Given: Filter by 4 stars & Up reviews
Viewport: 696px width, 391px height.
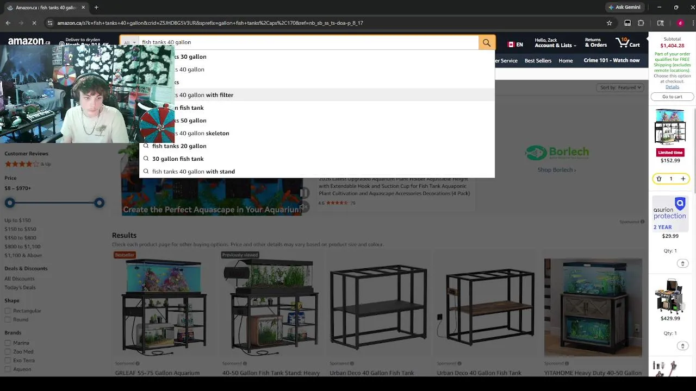Looking at the screenshot, I should (x=27, y=164).
